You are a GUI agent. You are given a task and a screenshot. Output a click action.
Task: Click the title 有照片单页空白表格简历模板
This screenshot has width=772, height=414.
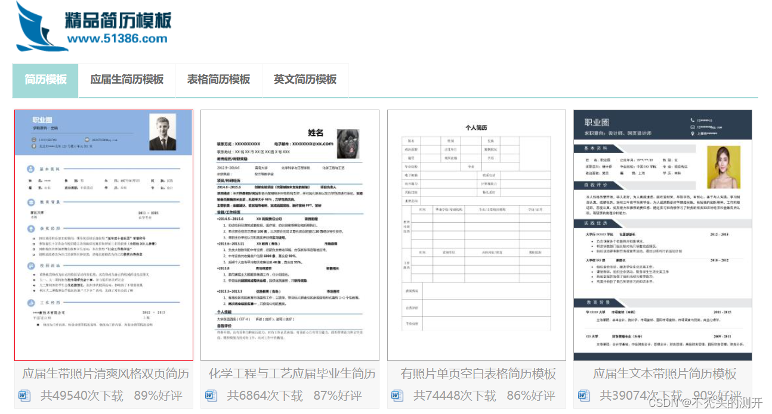(478, 374)
